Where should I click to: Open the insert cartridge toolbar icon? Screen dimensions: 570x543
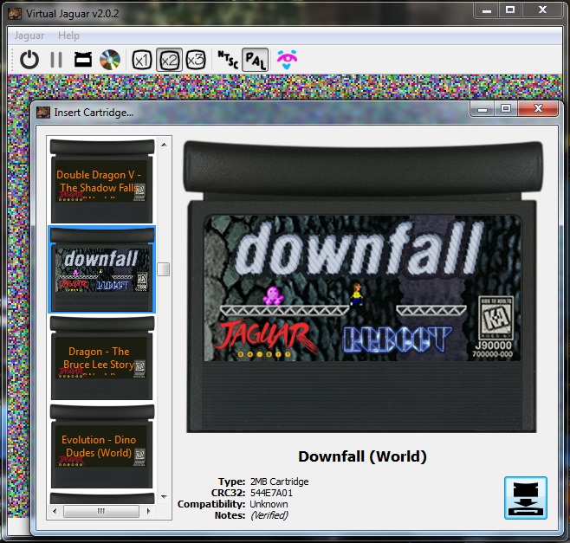(x=83, y=60)
